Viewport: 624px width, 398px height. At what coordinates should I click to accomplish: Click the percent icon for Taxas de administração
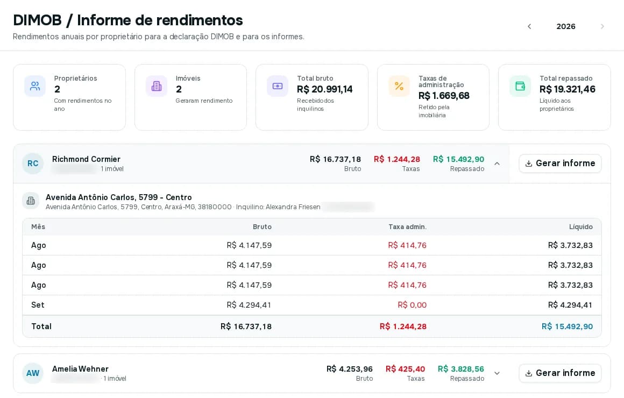coord(399,86)
